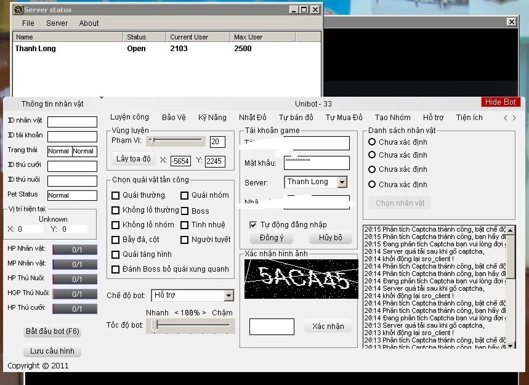Click the HP Nhân vật progress bar
This screenshot has width=529, height=385.
pos(75,249)
